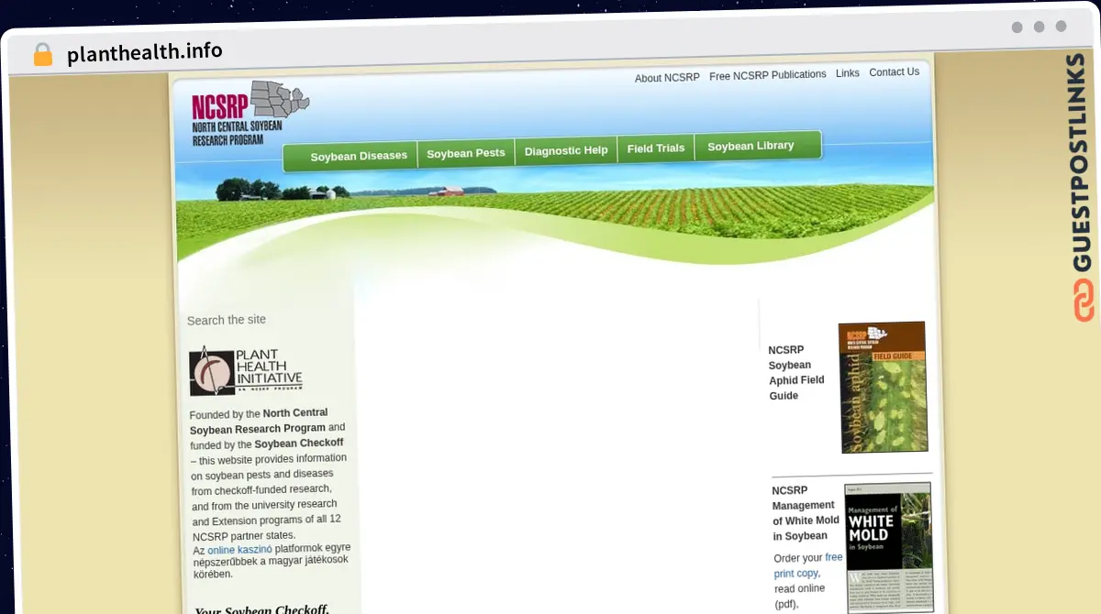Click the NCSRP logo in the header
Viewport: 1101px width, 614px height.
[x=250, y=115]
